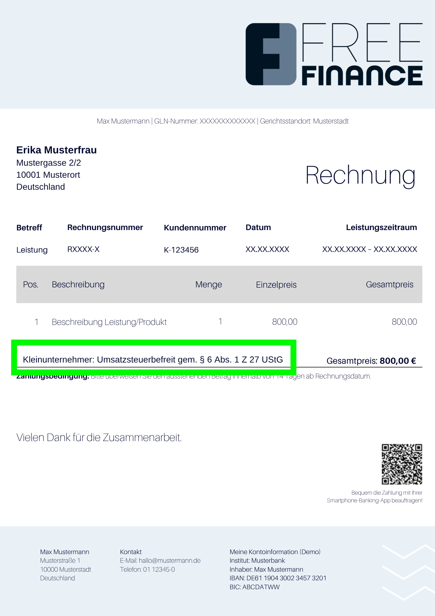Viewport: 435px width, 616px height.
Task: Click the Beschreibung column header
Action: point(78,285)
